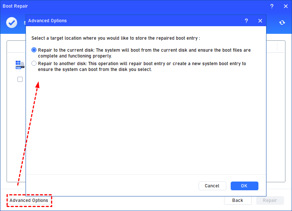292x211 pixels.
Task: Choose the Repair to another disk radio button
Action: click(x=34, y=64)
